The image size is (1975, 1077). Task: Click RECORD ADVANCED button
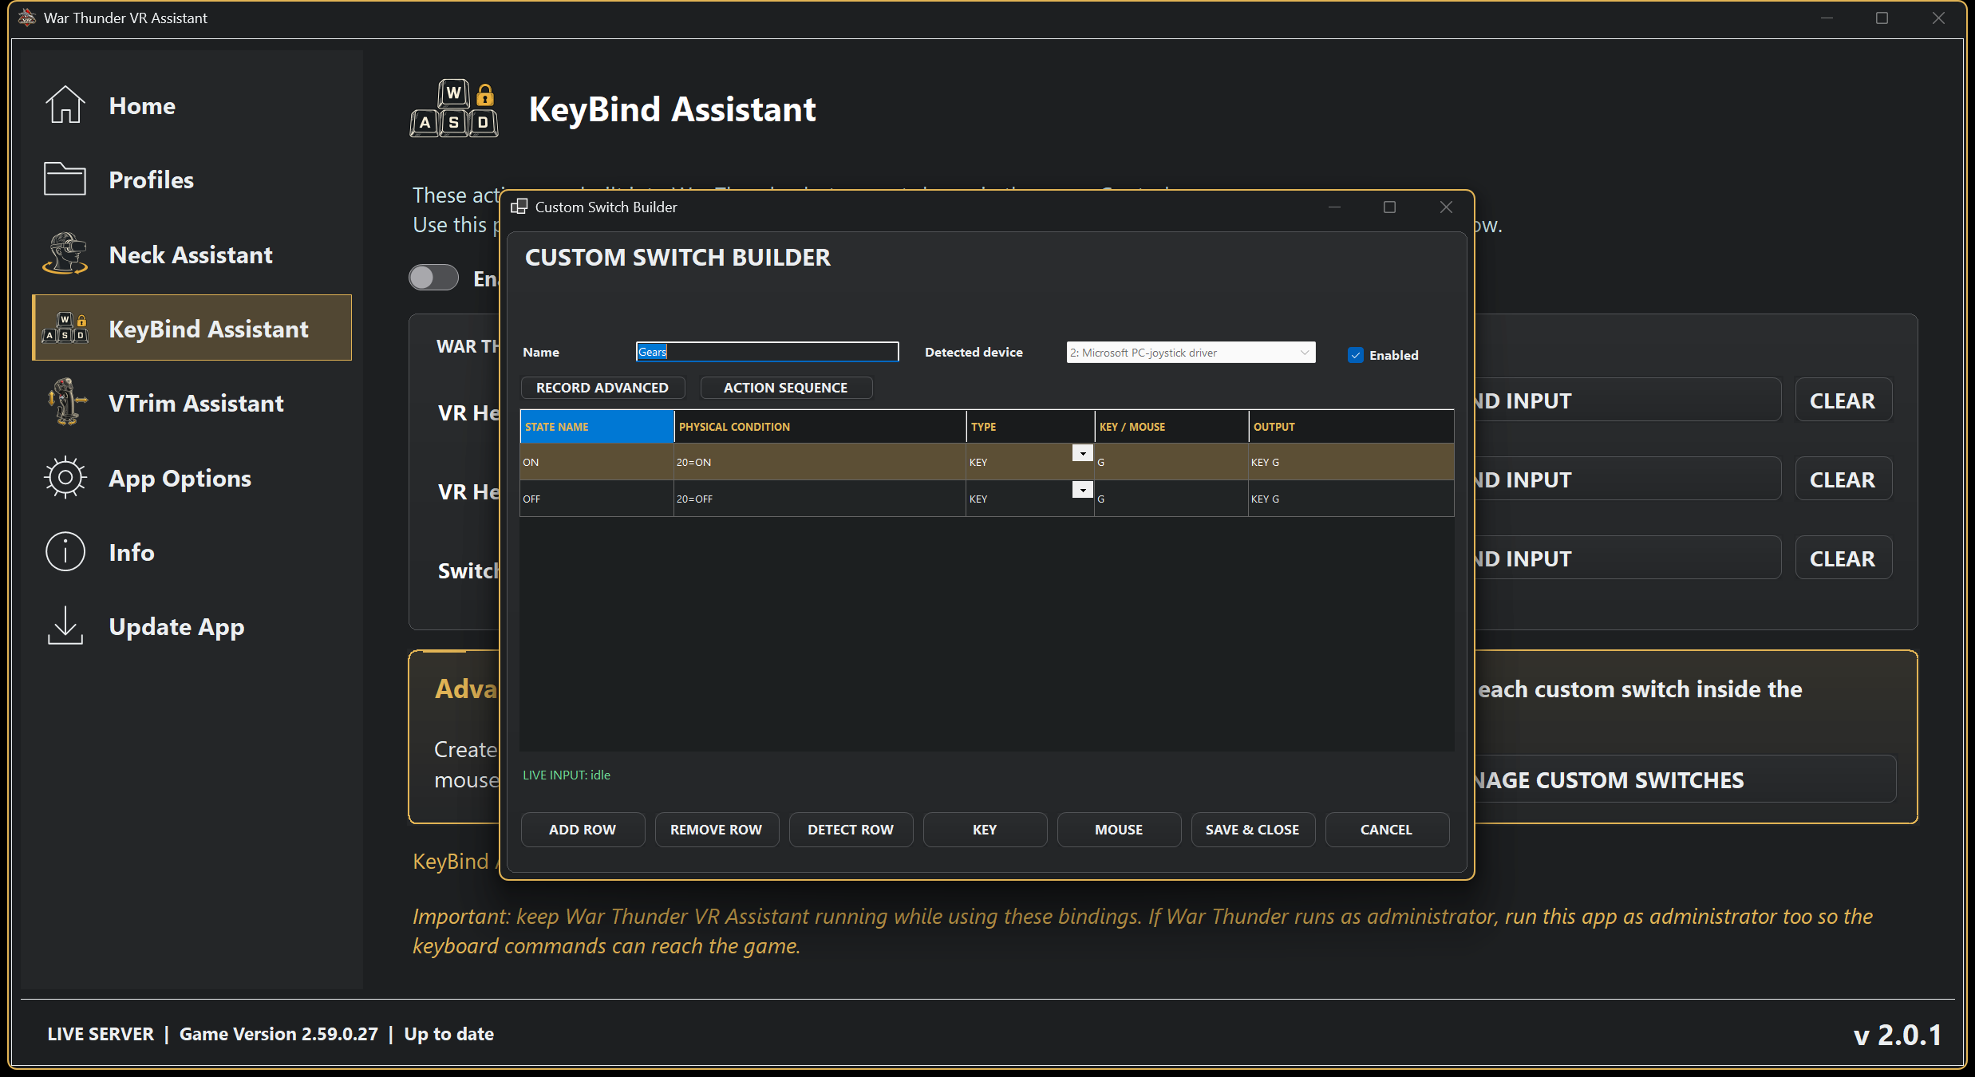coord(602,388)
